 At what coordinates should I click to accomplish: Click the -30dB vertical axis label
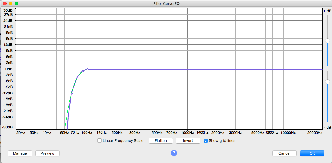[x=8, y=127]
